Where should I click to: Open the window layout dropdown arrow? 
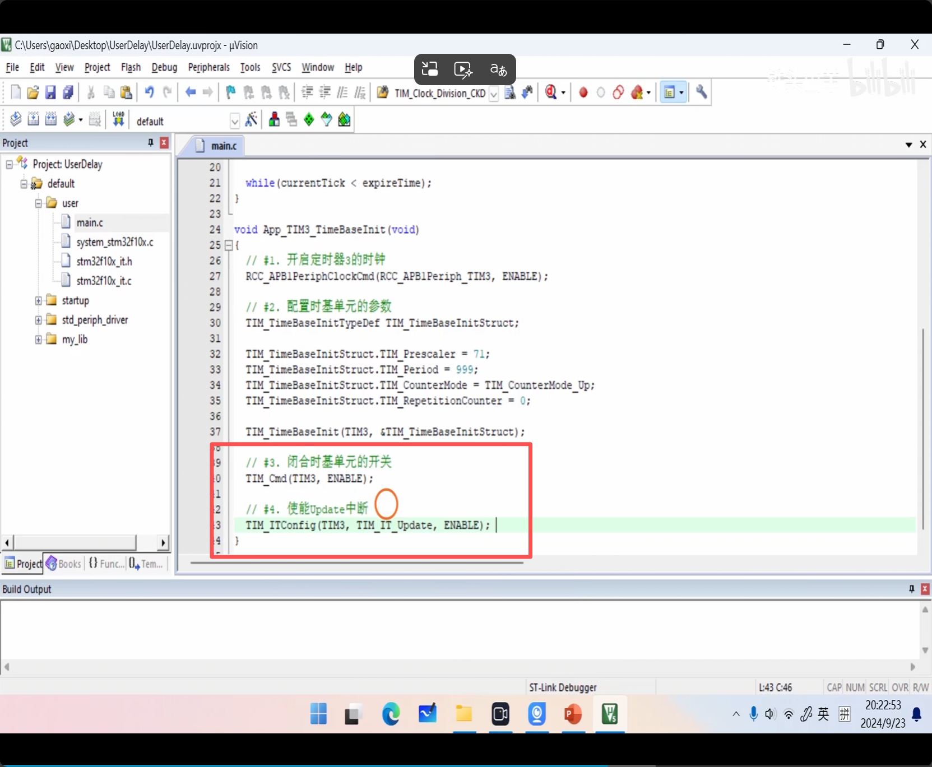point(681,93)
